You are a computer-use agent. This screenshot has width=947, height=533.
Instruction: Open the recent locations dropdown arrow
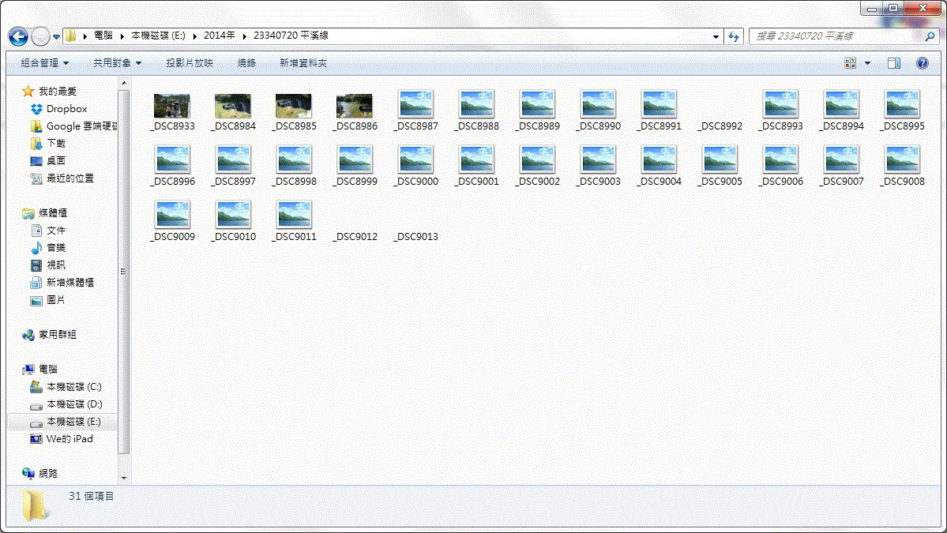[56, 37]
